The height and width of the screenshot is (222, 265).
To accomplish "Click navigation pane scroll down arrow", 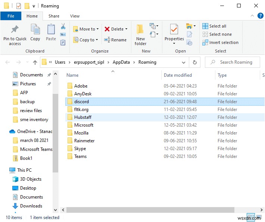I will 55,210.
